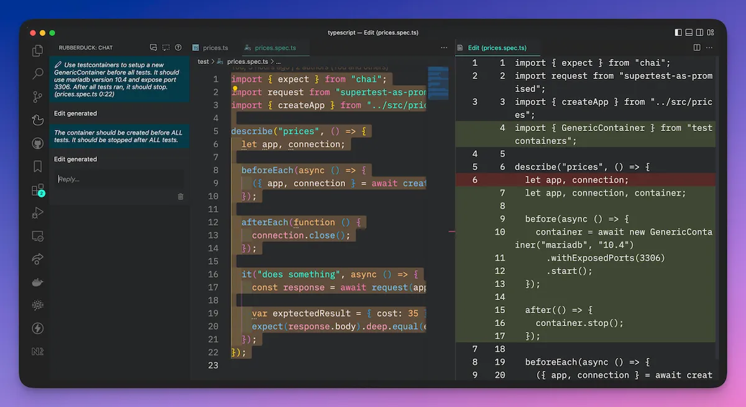Screen dimensions: 746x407
Task: Open the Source Control view
Action: [37, 97]
